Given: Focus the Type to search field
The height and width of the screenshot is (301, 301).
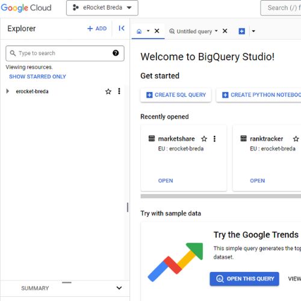Looking at the screenshot, I should (x=65, y=53).
